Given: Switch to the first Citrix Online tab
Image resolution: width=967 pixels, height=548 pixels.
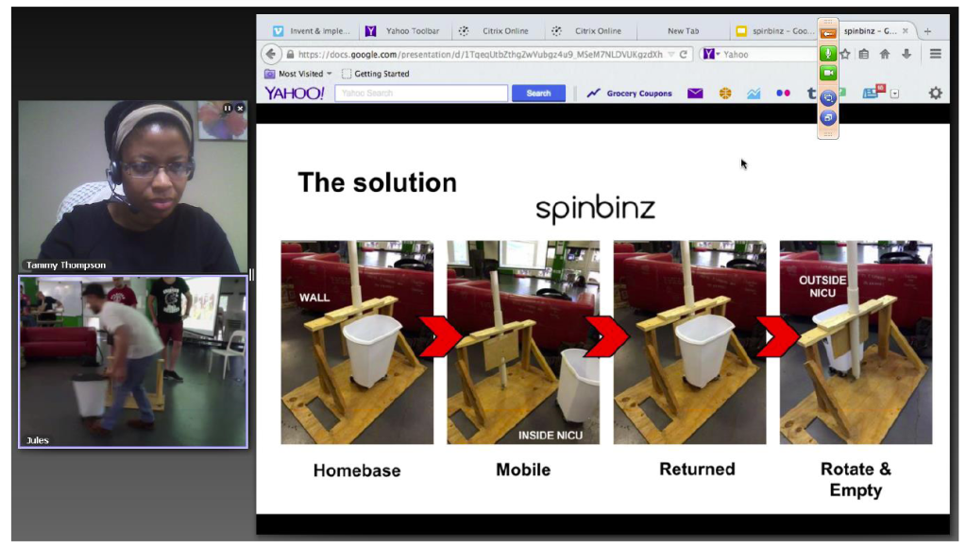Looking at the screenshot, I should 497,31.
